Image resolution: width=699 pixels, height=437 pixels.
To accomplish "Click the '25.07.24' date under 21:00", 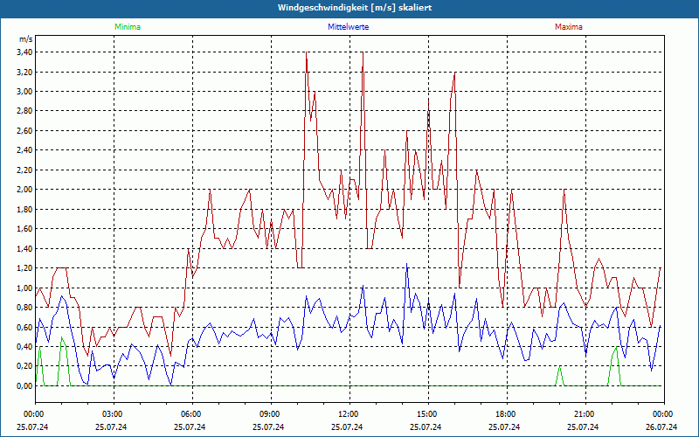I will pyautogui.click(x=583, y=427).
